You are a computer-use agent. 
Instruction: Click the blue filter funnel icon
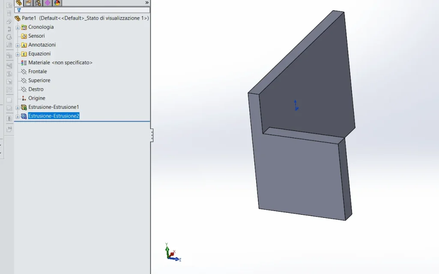point(19,10)
